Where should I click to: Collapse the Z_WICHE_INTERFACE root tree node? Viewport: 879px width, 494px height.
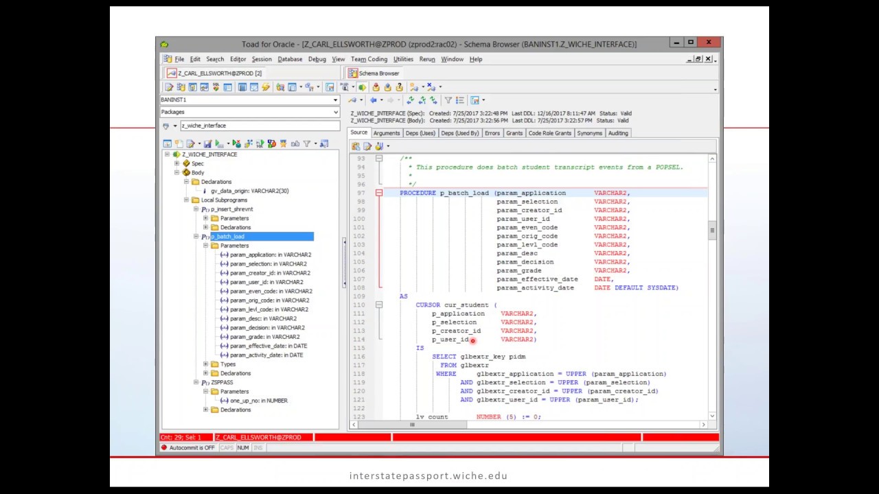(168, 154)
